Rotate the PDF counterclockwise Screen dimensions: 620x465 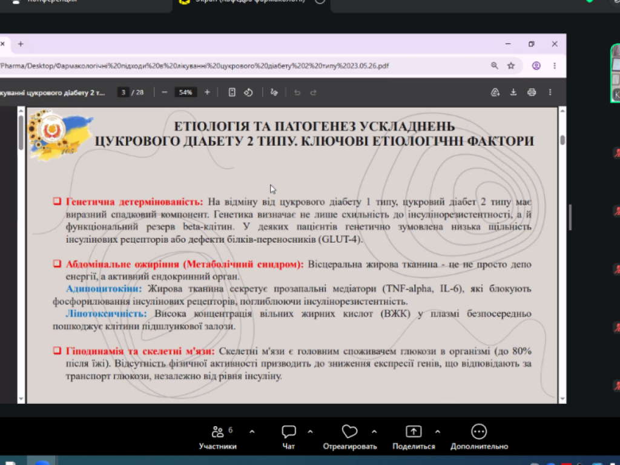(248, 92)
